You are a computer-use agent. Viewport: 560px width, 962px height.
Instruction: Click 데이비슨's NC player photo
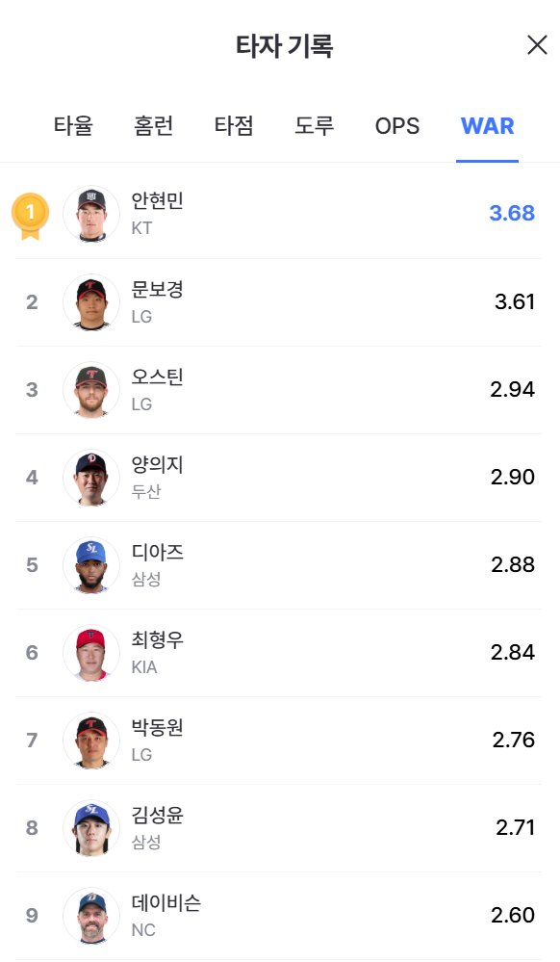90,917
